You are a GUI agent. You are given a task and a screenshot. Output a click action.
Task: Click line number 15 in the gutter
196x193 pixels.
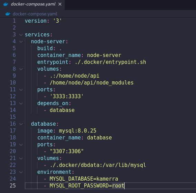click(13, 117)
